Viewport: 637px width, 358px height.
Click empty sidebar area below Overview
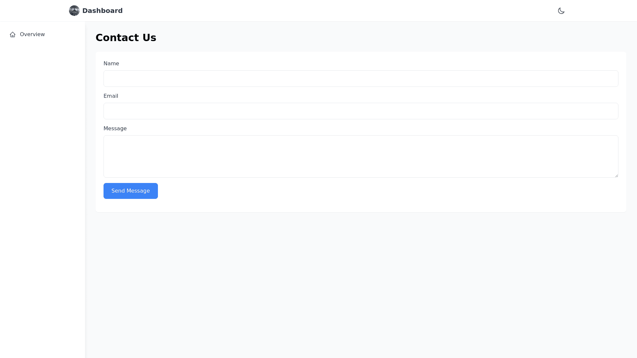click(42, 199)
